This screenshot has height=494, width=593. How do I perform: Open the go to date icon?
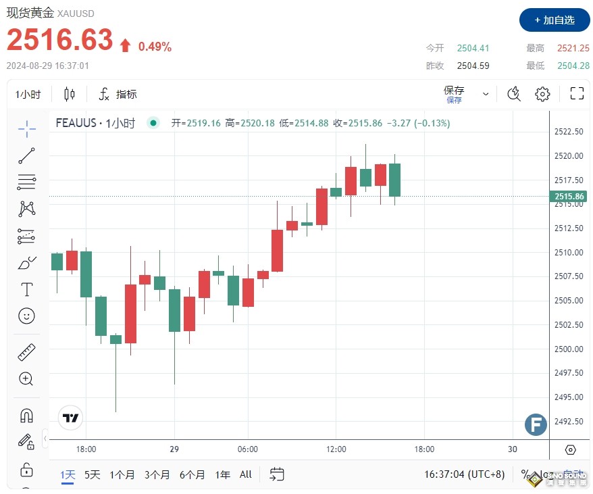pos(276,474)
